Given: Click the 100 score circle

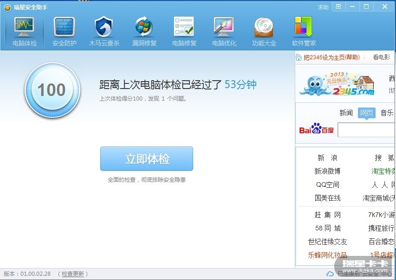Looking at the screenshot, I should click(52, 90).
